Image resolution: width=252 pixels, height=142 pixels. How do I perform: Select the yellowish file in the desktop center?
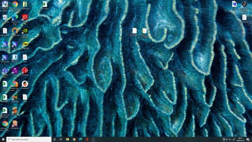tap(145, 31)
